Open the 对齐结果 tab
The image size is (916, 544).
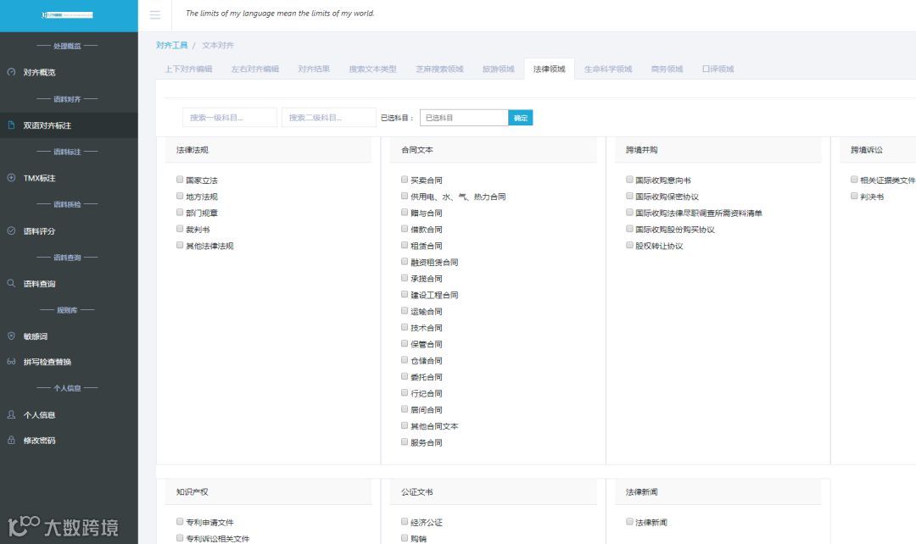314,69
